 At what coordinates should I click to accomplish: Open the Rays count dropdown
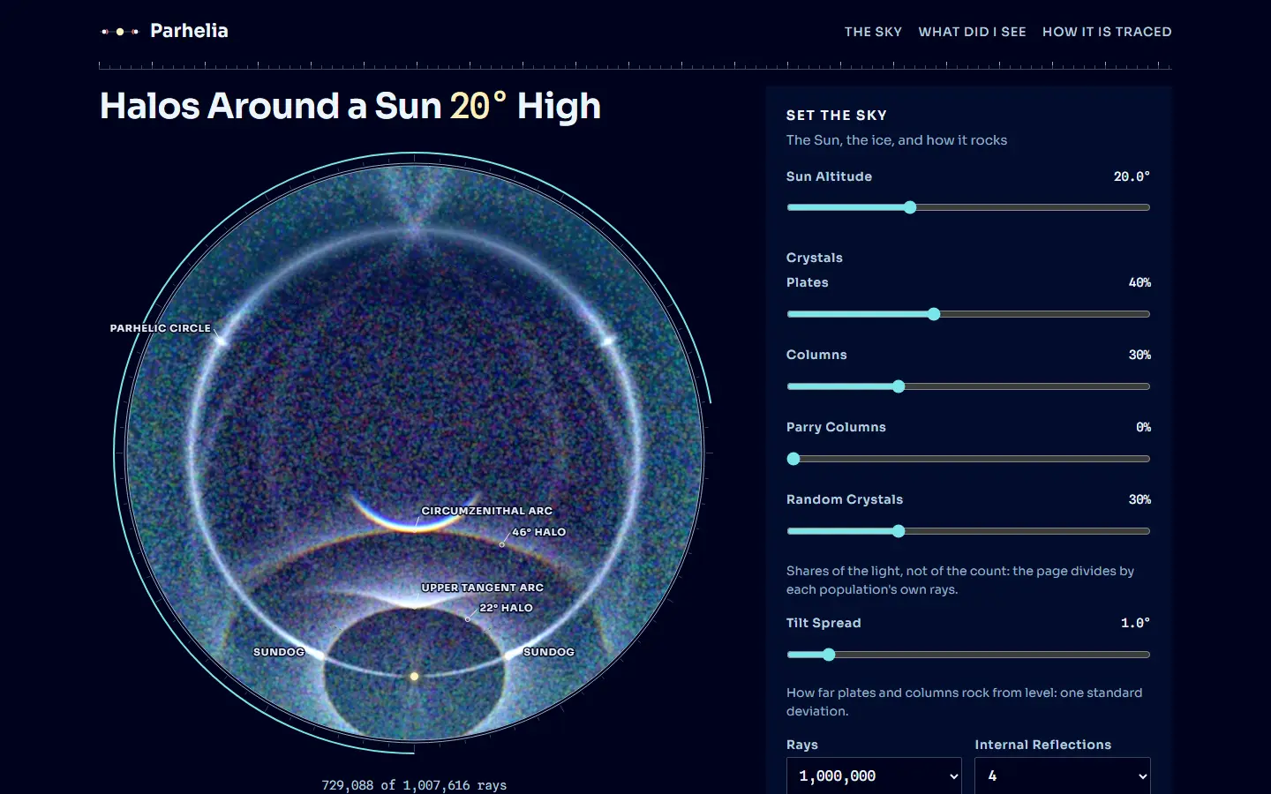pos(874,775)
